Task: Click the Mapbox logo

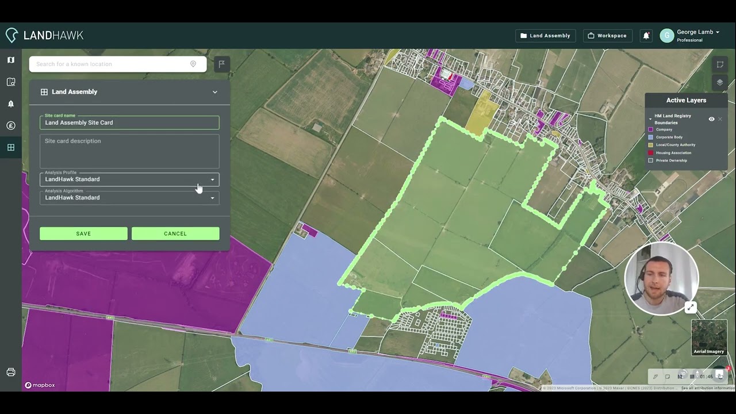Action: (40, 385)
